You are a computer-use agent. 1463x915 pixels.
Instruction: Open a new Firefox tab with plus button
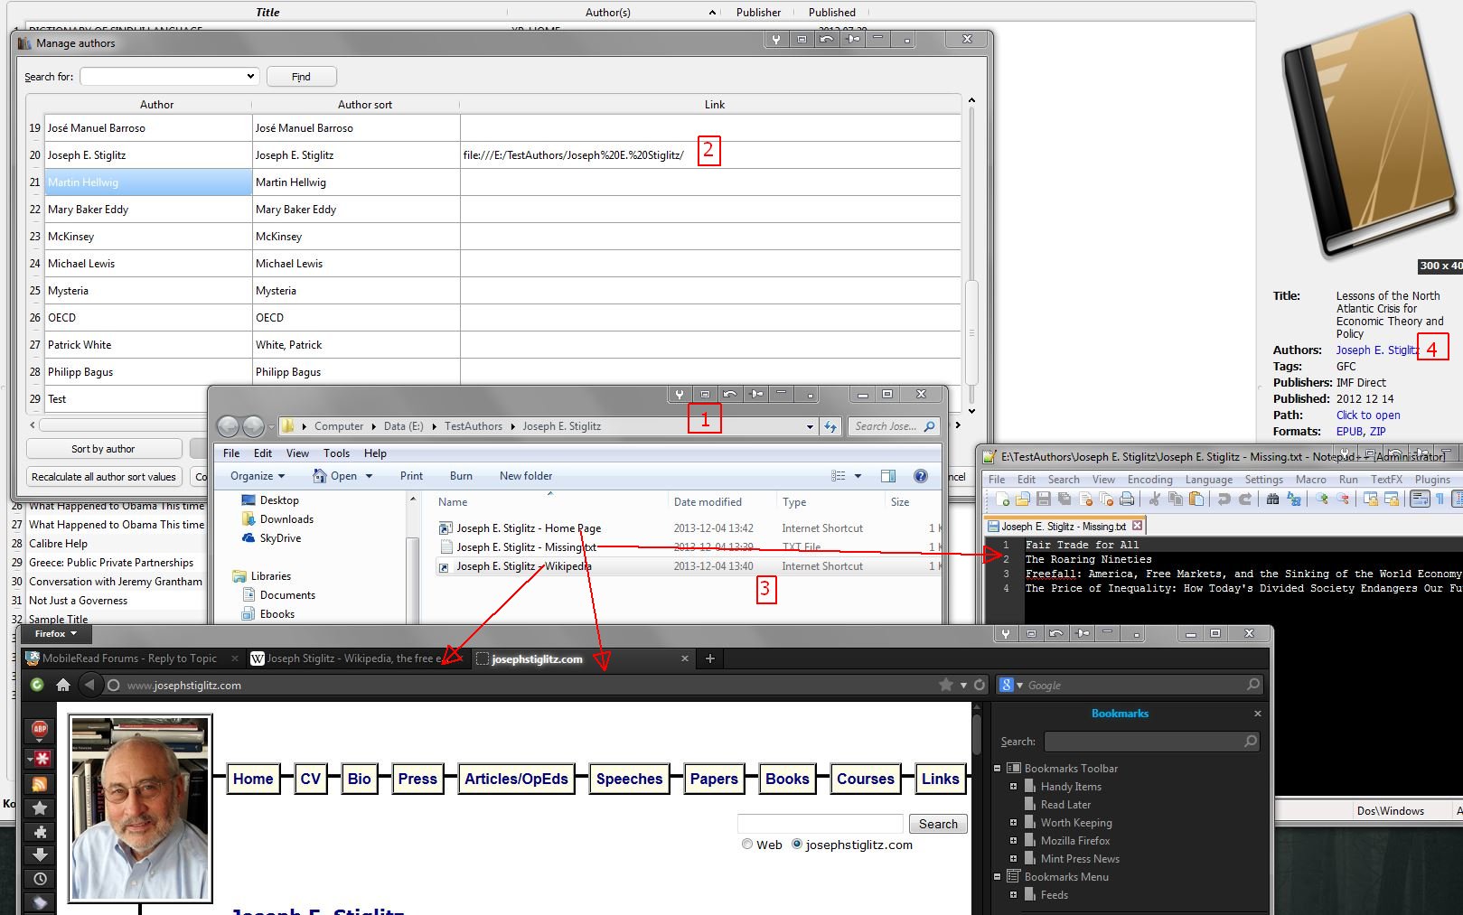[710, 658]
